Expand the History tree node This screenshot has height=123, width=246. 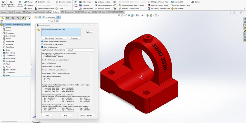(1, 27)
